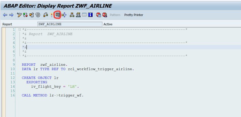Click 'TYPE REF TO' on line 10
The height and width of the screenshot is (117, 241).
click(53, 69)
